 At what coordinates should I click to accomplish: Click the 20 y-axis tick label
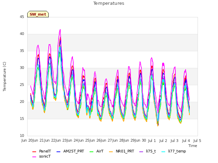(x=22, y=102)
